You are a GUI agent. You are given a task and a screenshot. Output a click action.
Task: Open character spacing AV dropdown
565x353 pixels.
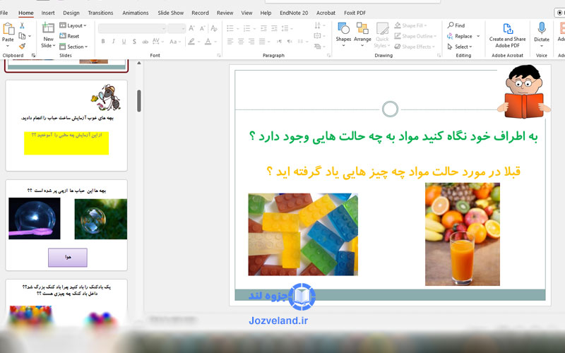(x=157, y=42)
